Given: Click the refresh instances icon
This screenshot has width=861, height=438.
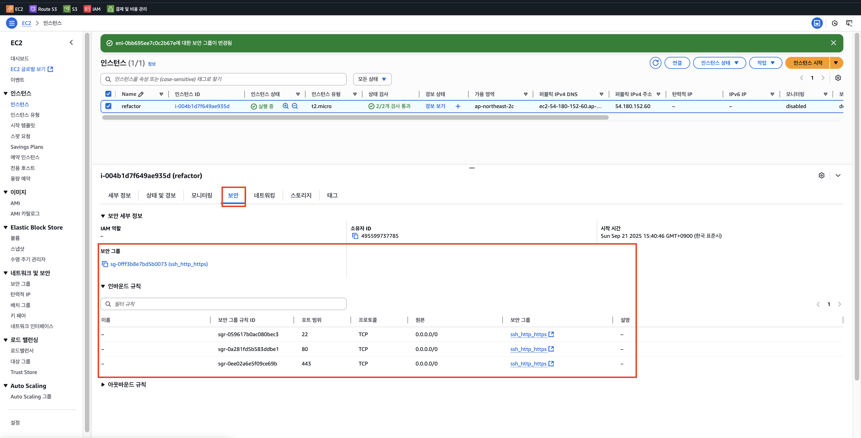Looking at the screenshot, I should pos(655,63).
